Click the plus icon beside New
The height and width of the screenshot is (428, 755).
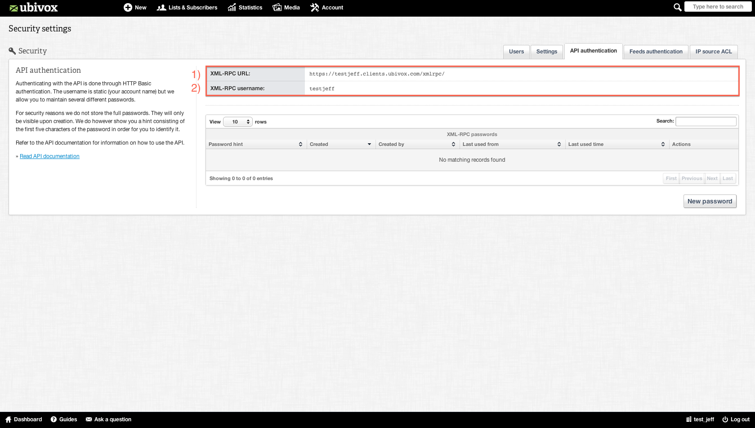(128, 7)
